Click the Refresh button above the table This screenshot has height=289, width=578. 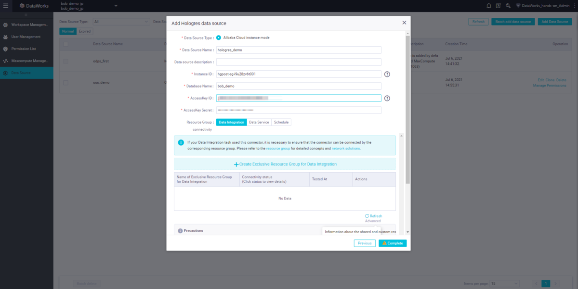(478, 22)
